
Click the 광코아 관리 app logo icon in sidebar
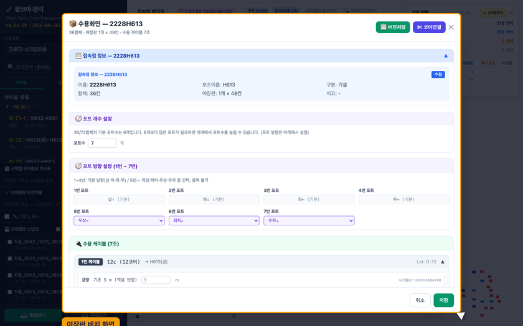pos(9,9)
